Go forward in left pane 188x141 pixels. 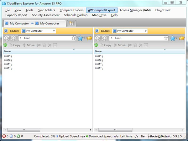pos(13,38)
